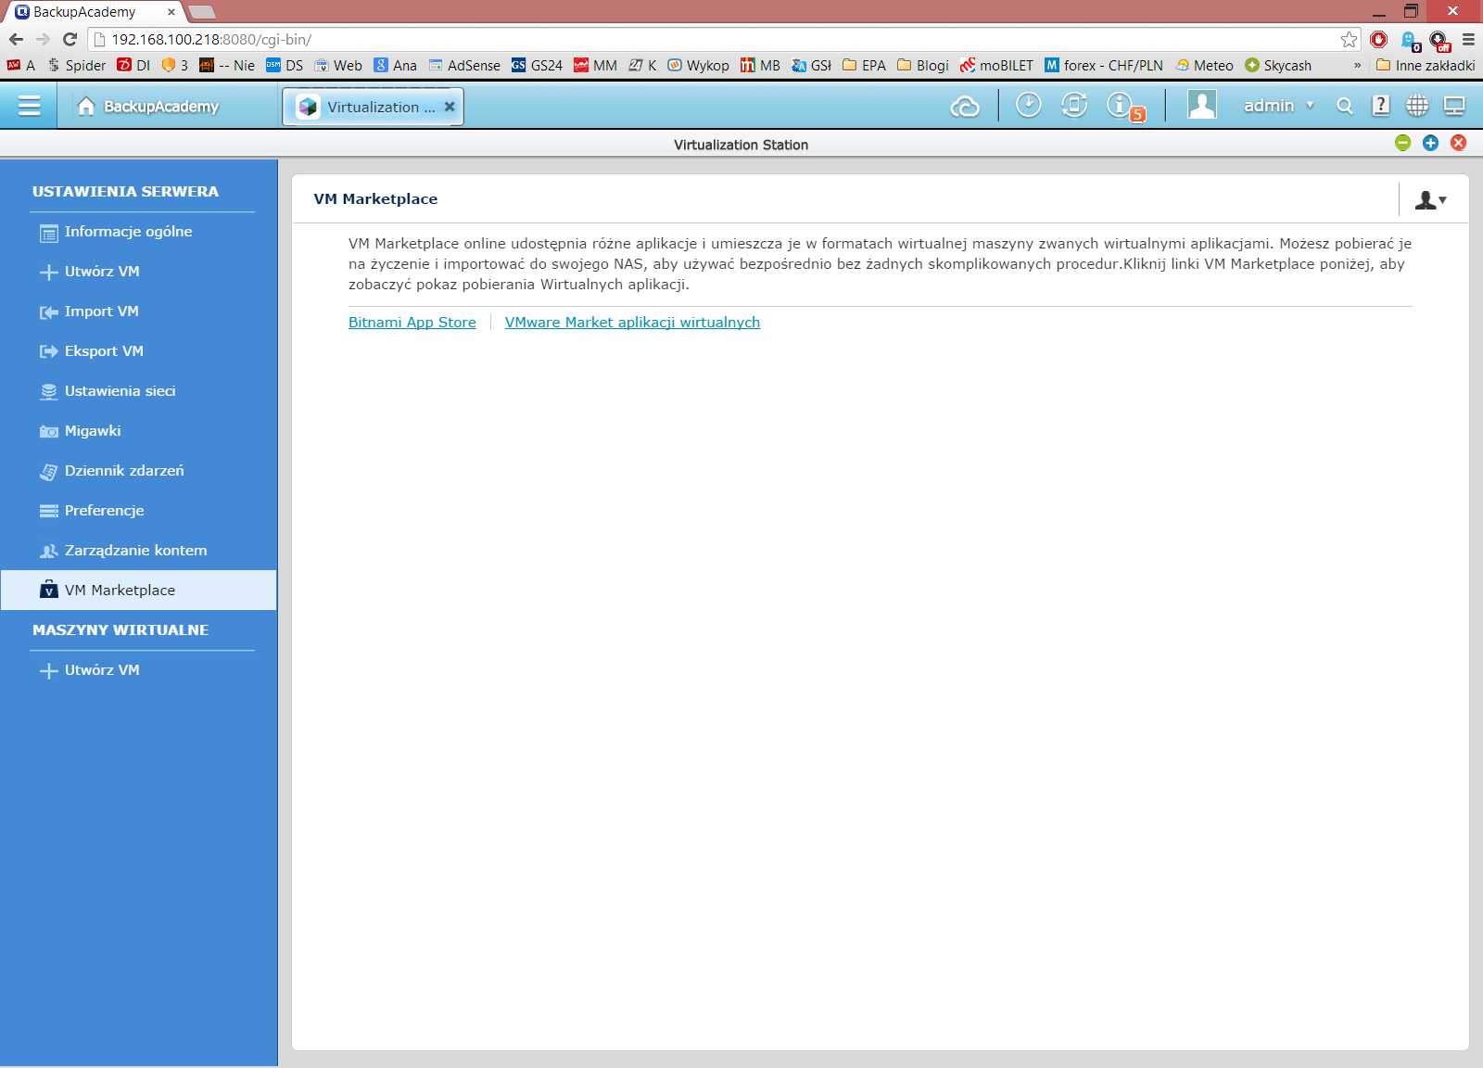Viewport: 1483px width, 1068px height.
Task: Open the Wykop bookmark
Action: tap(698, 65)
